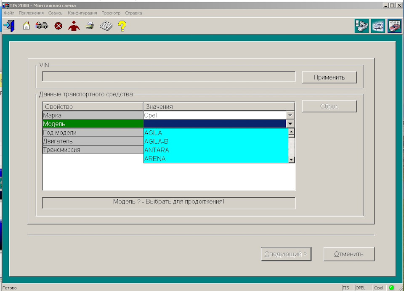Open the vehicle selection cars icon
404x291 pixels.
42,25
